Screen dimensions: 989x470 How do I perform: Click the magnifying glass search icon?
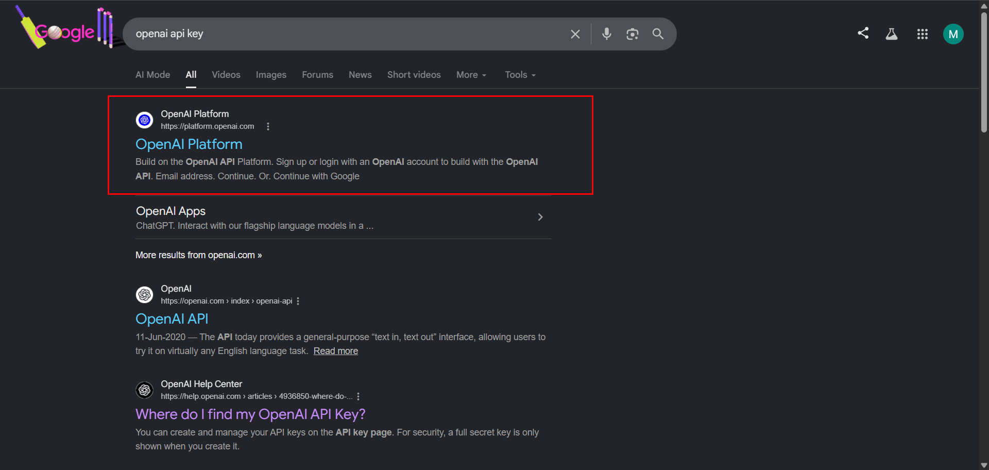[658, 34]
